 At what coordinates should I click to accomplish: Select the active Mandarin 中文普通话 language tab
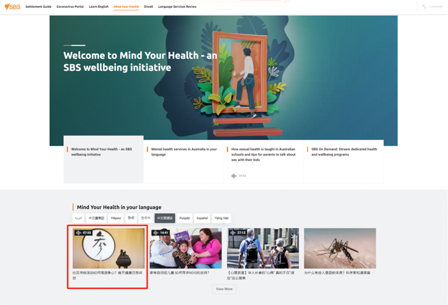tap(165, 218)
